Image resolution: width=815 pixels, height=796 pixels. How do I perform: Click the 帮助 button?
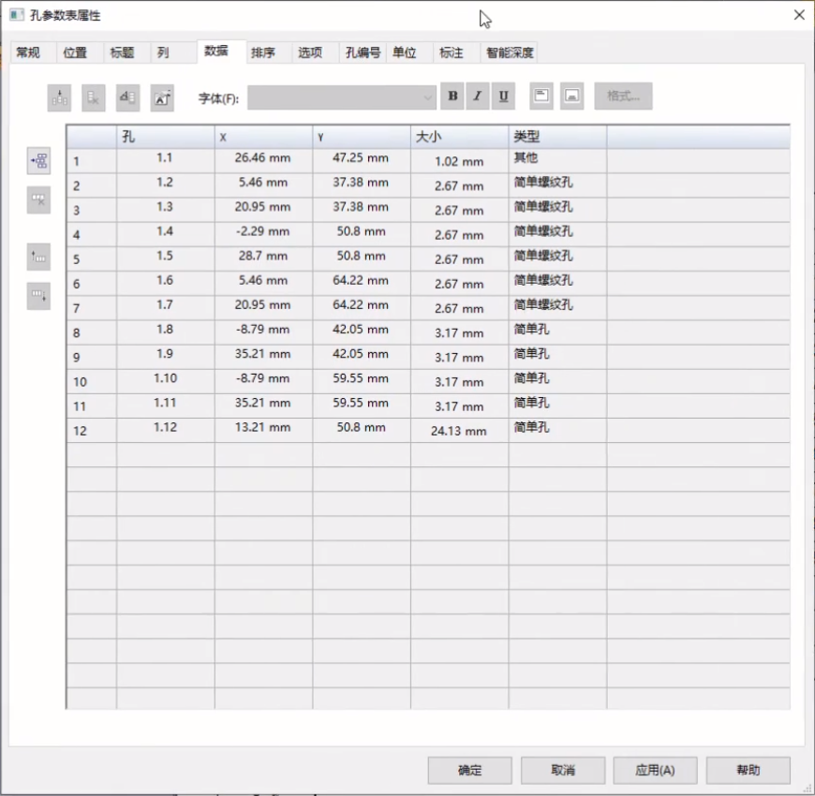pos(748,770)
